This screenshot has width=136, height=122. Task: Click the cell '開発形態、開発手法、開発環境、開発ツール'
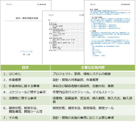[x=93, y=110]
